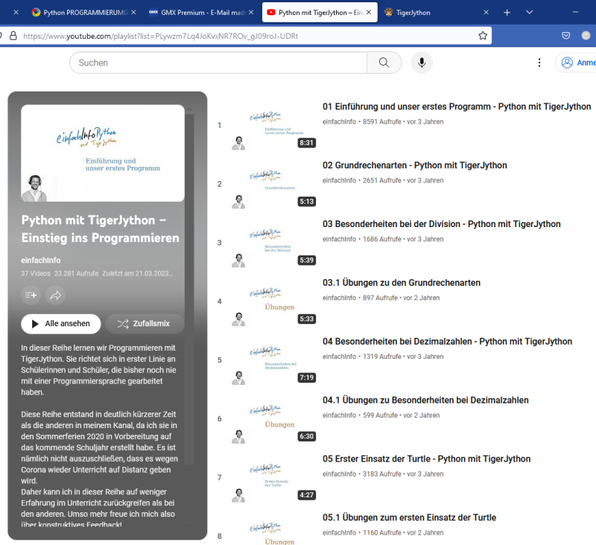Close the Python mit TigerJython tab
Image resolution: width=596 pixels, height=545 pixels.
coord(369,13)
